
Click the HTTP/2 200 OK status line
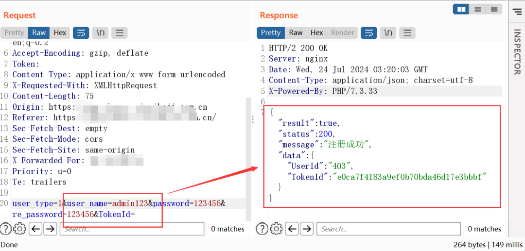298,48
